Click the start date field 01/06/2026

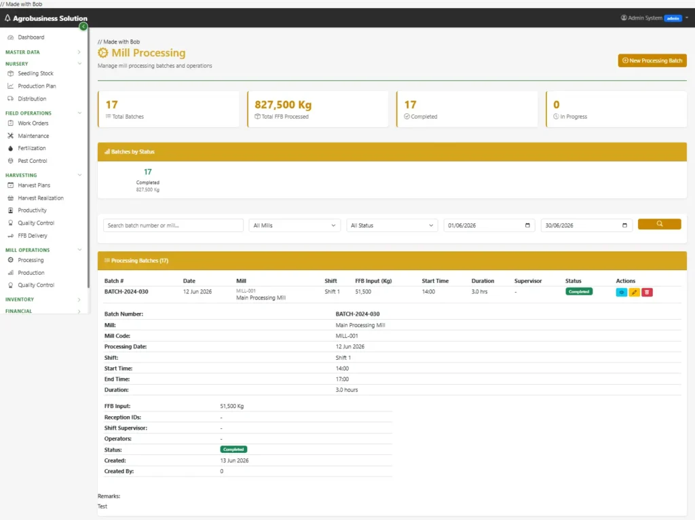coord(489,225)
